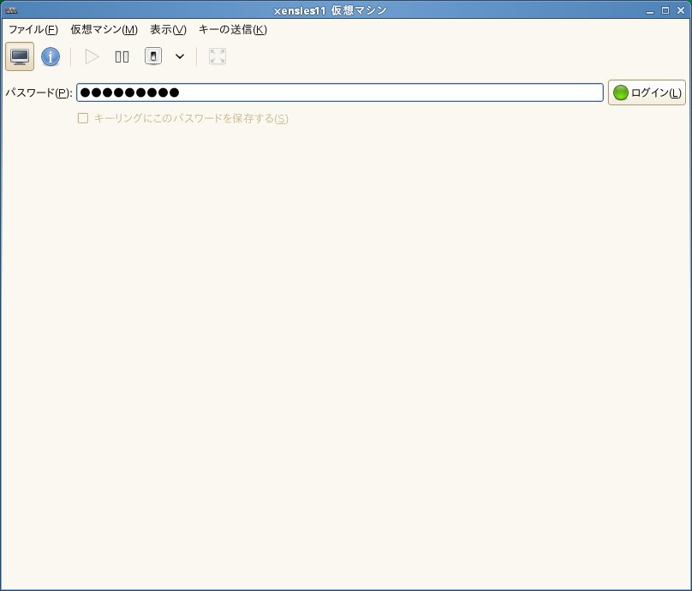Click the Run virtual machine play icon
Image resolution: width=692 pixels, height=591 pixels.
(92, 57)
